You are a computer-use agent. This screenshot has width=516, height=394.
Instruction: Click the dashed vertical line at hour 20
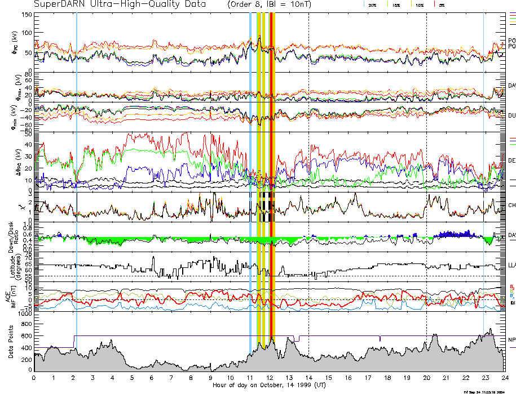pos(426,192)
